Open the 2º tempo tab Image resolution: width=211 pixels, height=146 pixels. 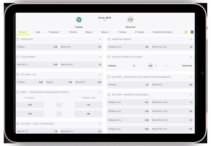click(140, 32)
